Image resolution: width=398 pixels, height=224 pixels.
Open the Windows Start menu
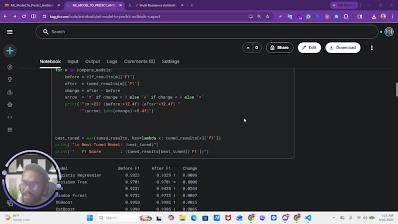[x=90, y=218]
